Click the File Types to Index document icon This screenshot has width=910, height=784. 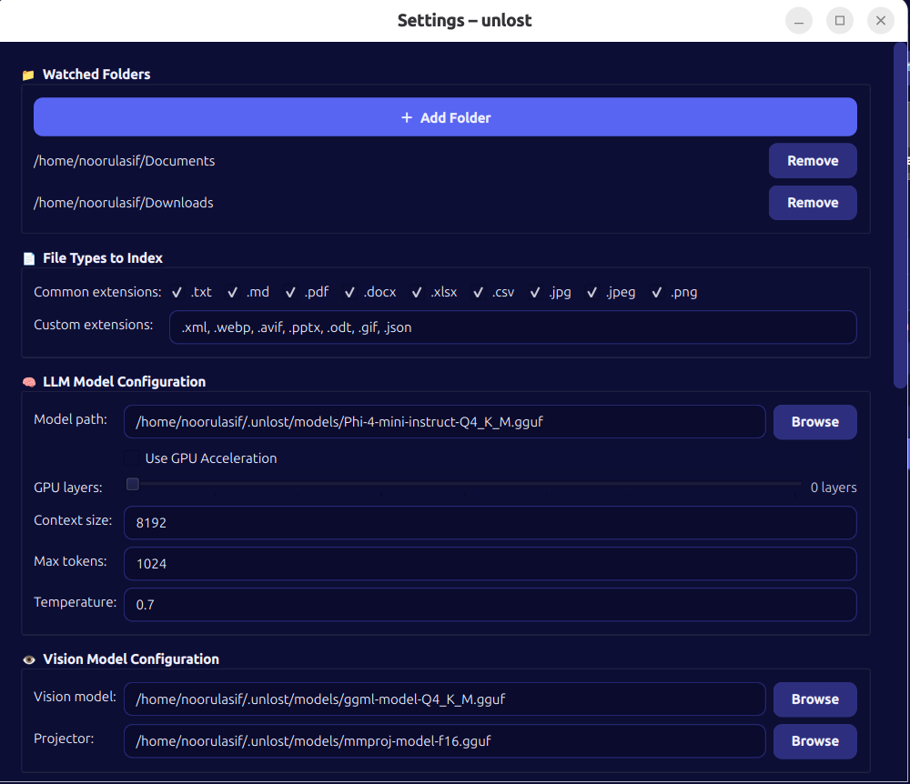click(29, 258)
